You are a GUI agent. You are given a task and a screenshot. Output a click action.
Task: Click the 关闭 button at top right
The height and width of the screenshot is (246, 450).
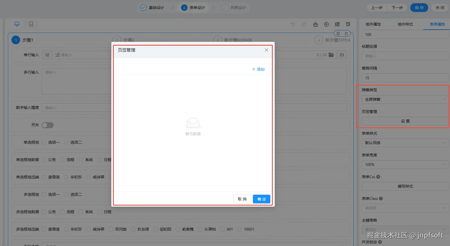coord(440,8)
